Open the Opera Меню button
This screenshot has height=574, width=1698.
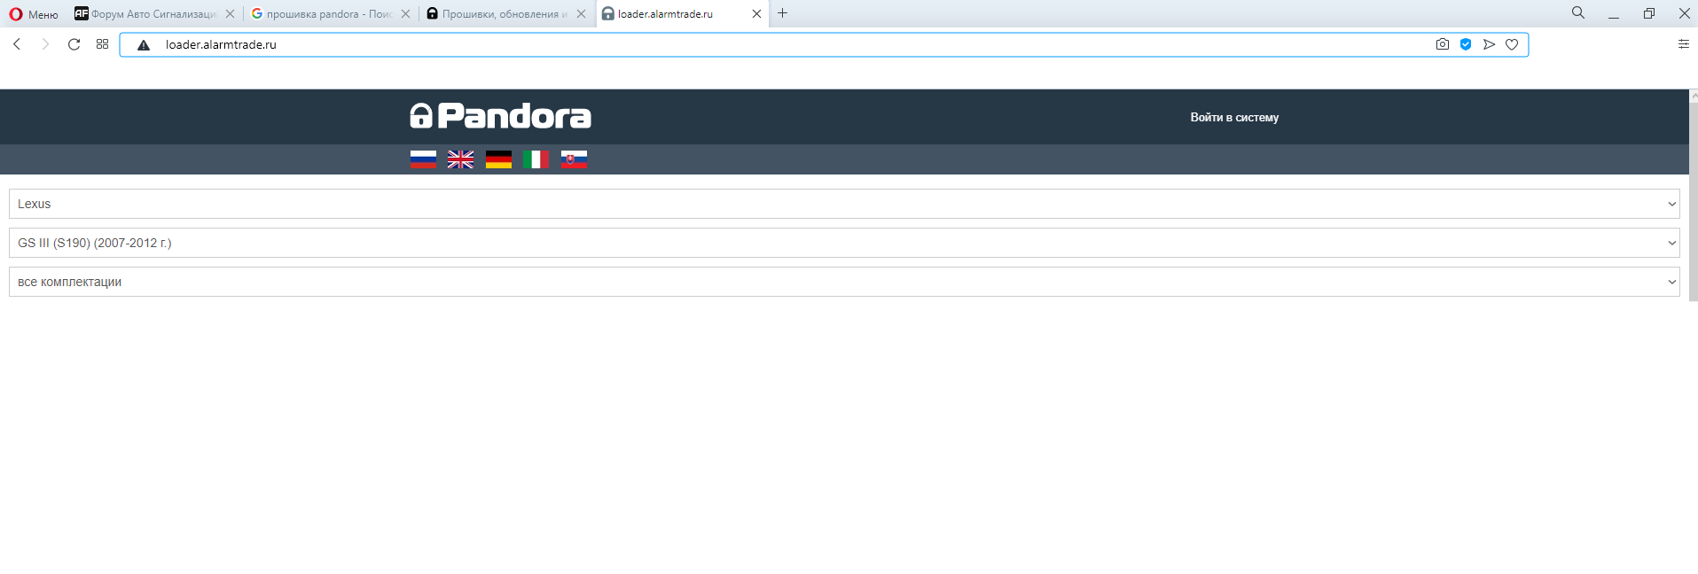point(34,14)
